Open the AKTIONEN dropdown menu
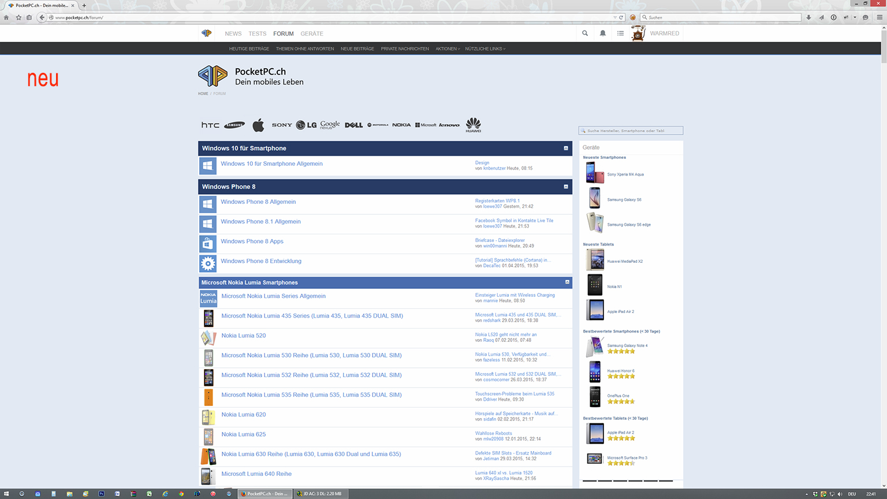887x499 pixels. point(448,49)
